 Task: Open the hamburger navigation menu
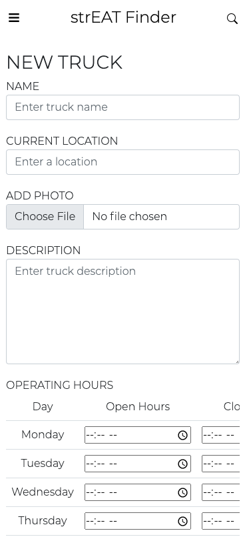click(x=14, y=17)
